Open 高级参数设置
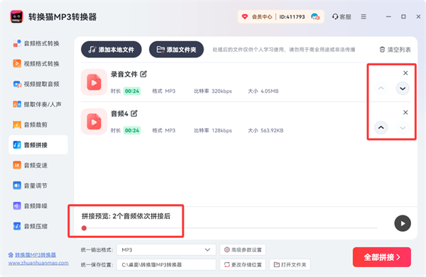Screen dimensions: 426x277 pos(243,249)
